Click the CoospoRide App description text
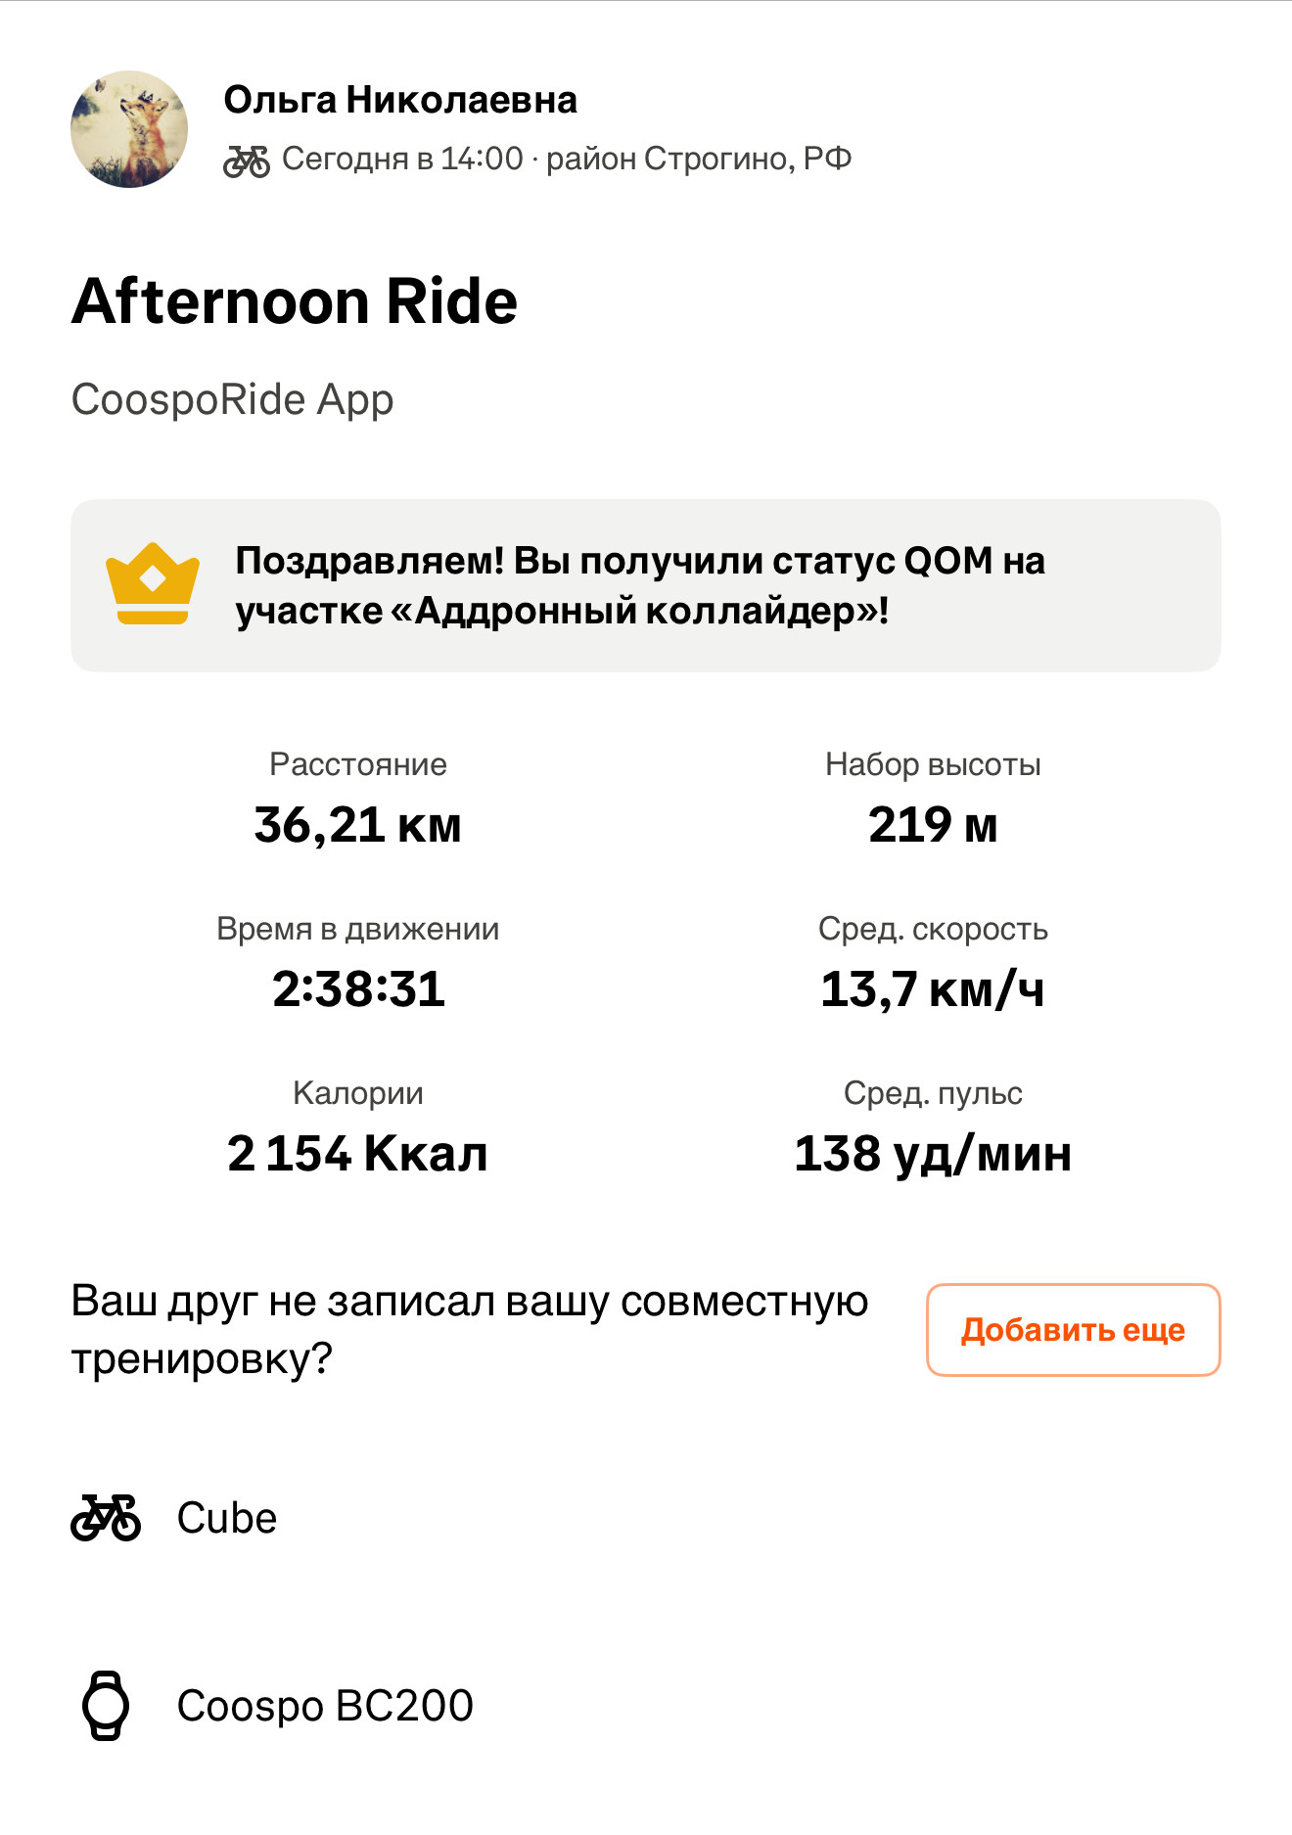1292x1835 pixels. (x=233, y=399)
